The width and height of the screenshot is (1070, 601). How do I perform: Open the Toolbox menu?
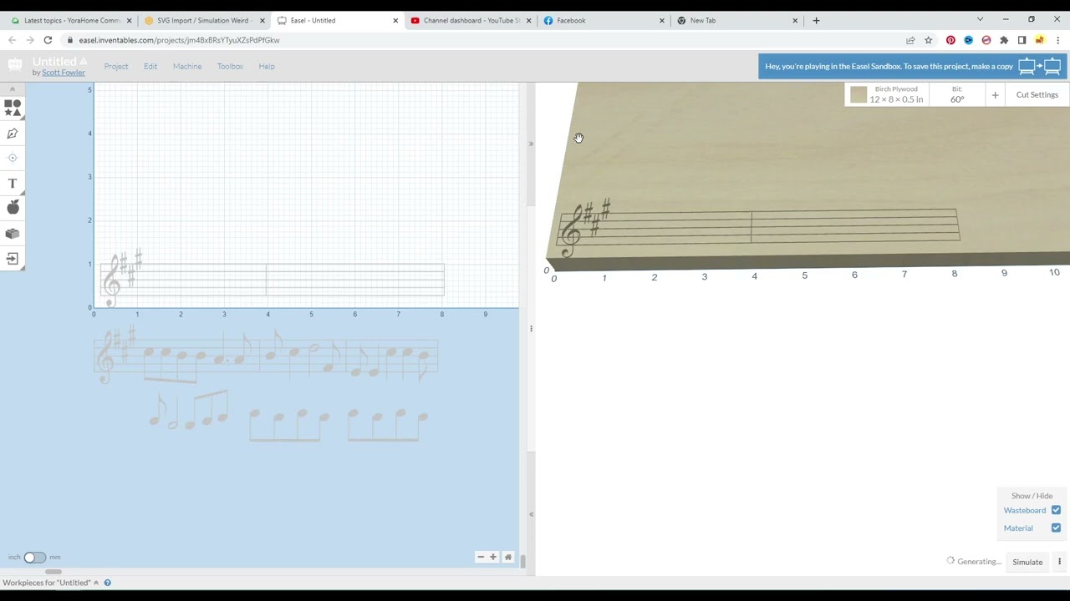click(230, 67)
